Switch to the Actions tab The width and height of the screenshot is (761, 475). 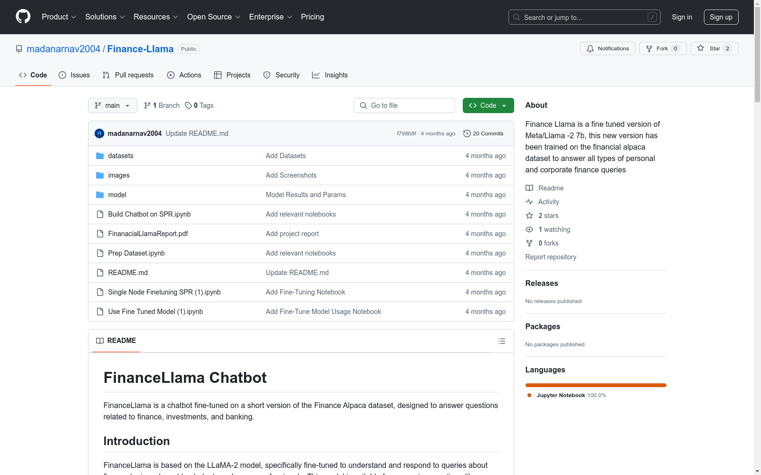coord(184,75)
